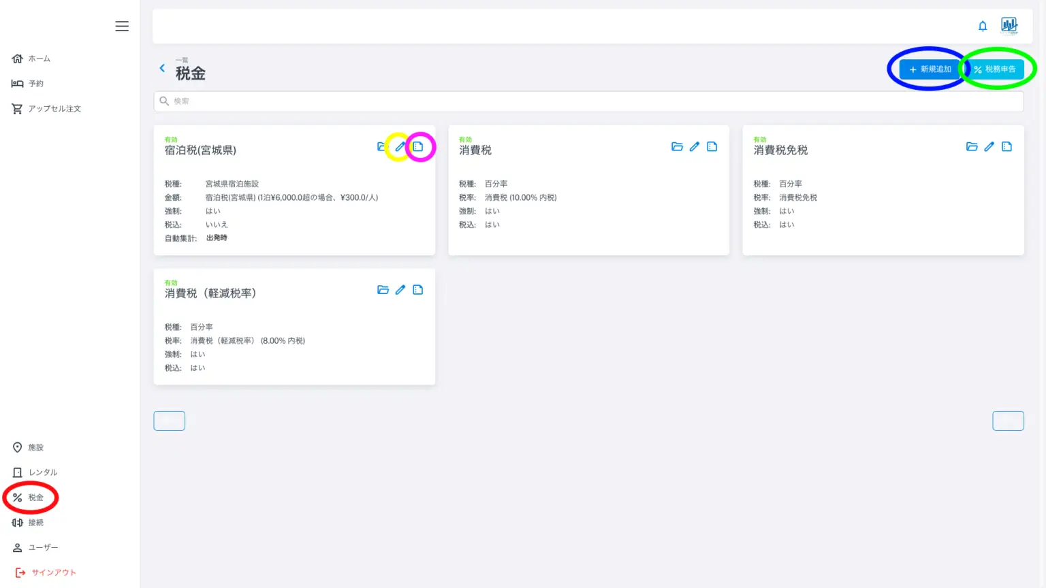Navigate to ホーム in the sidebar
This screenshot has width=1046, height=588.
click(x=39, y=59)
